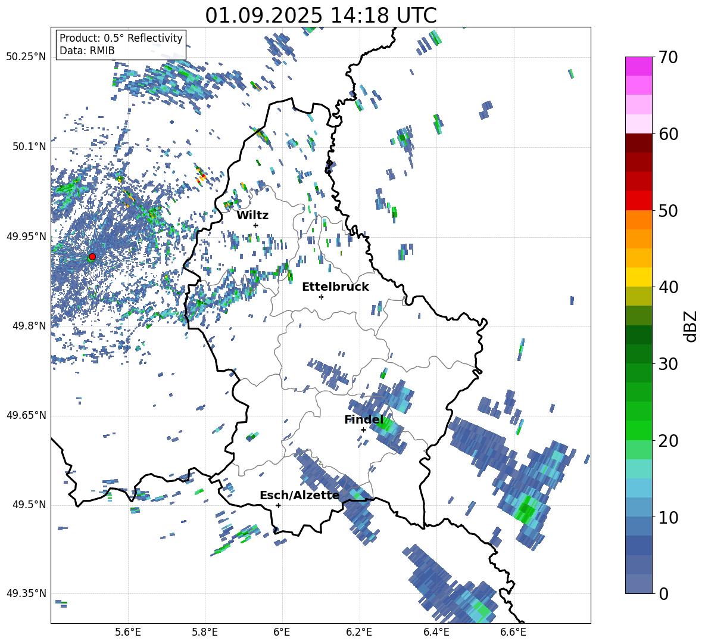
Task: Click the 49.35°N latitude label
Action: 26,593
